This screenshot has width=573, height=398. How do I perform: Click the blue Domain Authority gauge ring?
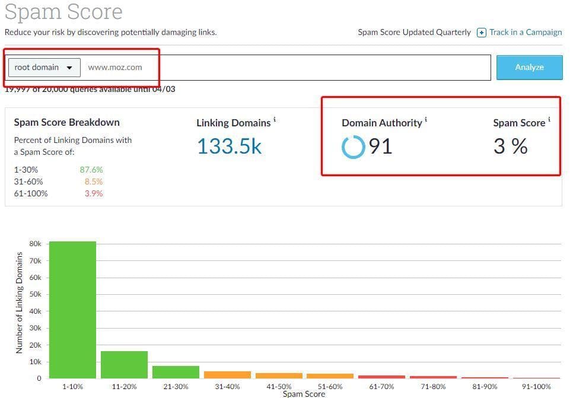pos(354,147)
